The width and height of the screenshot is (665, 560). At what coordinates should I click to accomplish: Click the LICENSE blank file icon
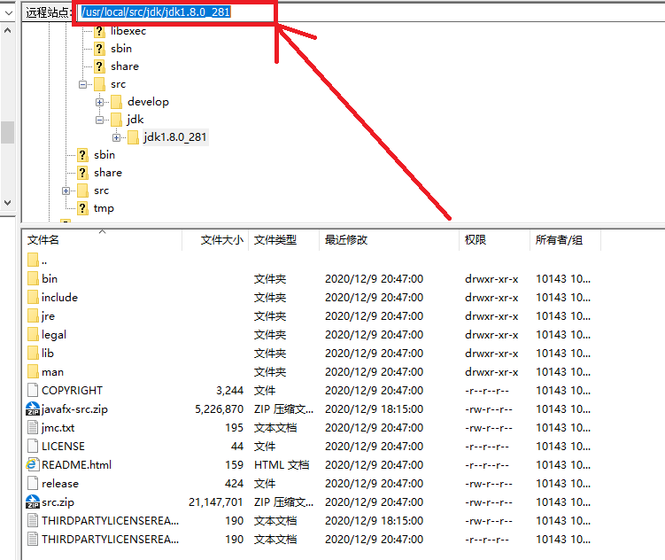point(33,446)
